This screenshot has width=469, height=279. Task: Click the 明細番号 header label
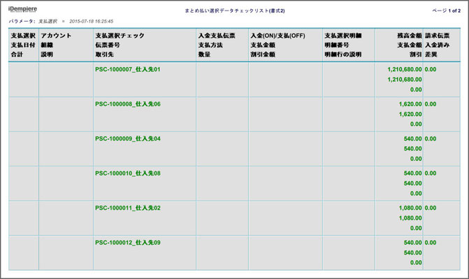click(337, 45)
